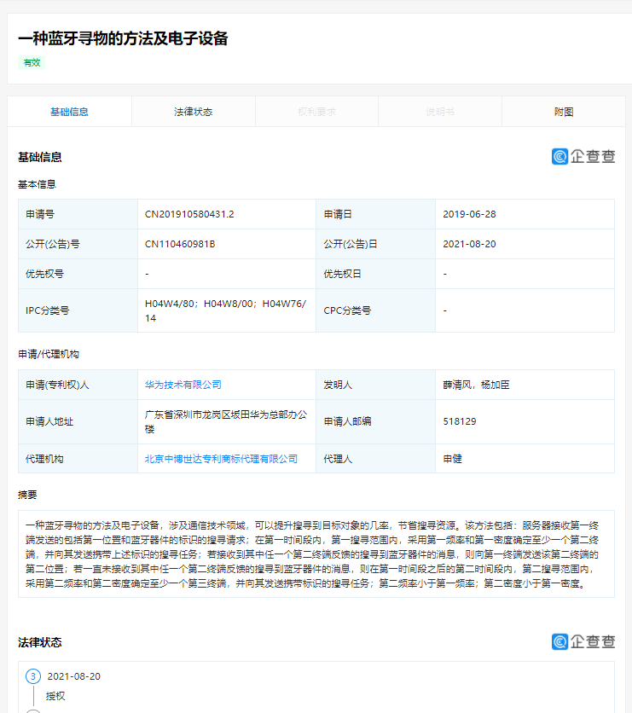
Task: Select the greyed-out 说明书 tab
Action: (440, 112)
